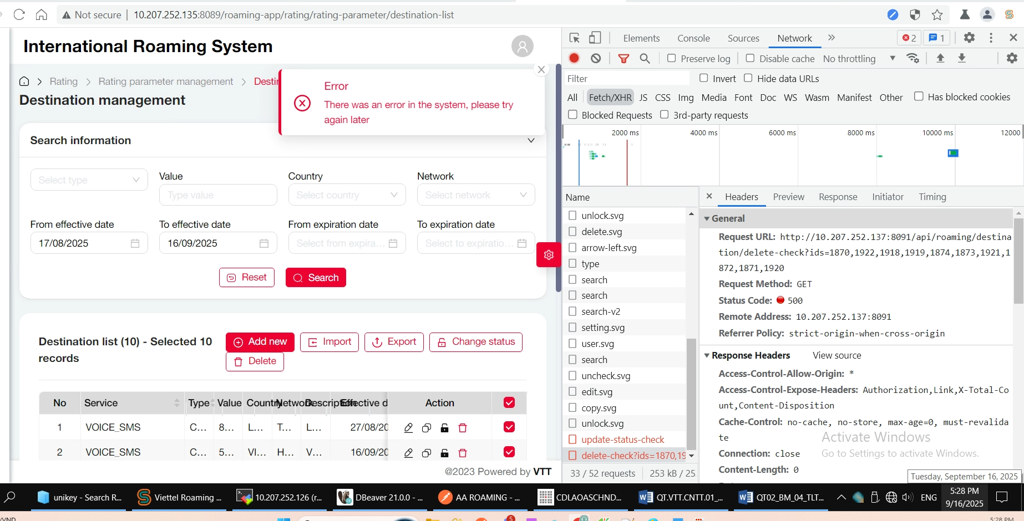Uncheck the select-all checkbox in table header

pyautogui.click(x=509, y=403)
